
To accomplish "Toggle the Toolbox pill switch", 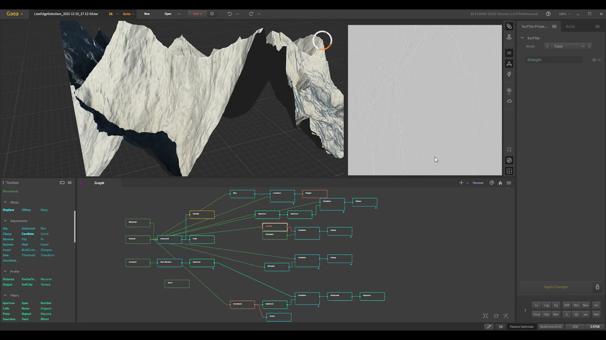I will tap(62, 183).
